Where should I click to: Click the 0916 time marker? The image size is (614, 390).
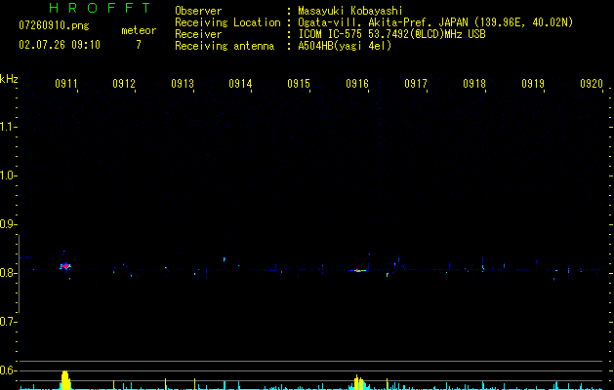pyautogui.click(x=357, y=84)
